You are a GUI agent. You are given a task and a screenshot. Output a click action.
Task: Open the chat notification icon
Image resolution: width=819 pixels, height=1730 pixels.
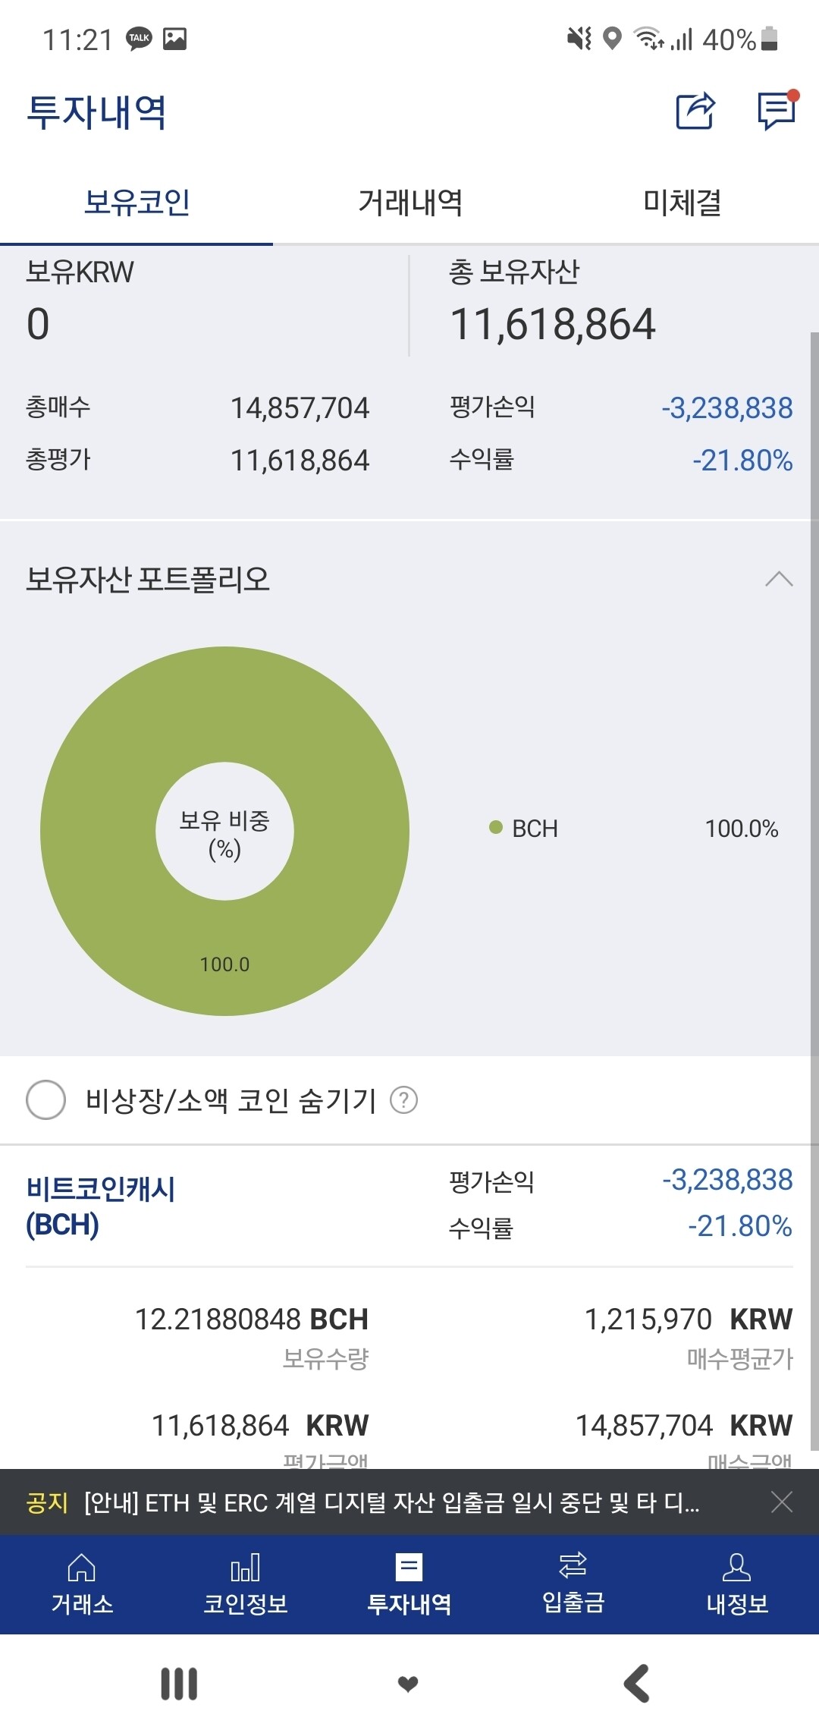coord(774,112)
